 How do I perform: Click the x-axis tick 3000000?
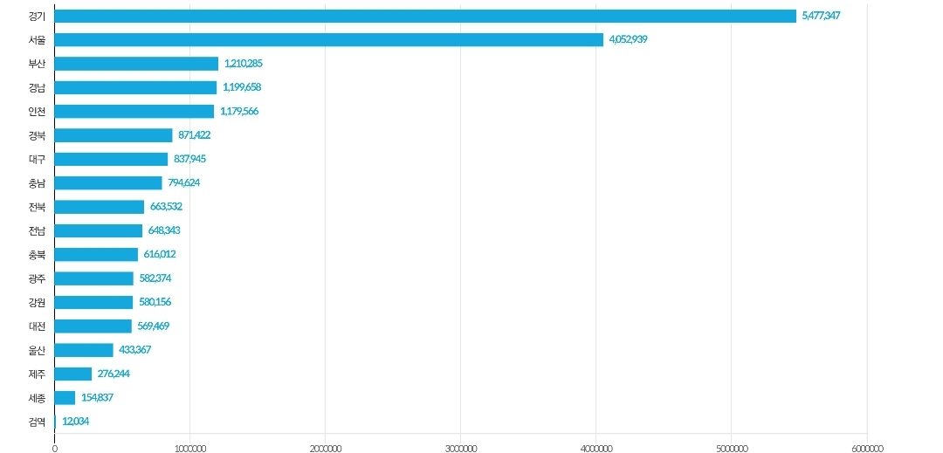point(461,448)
